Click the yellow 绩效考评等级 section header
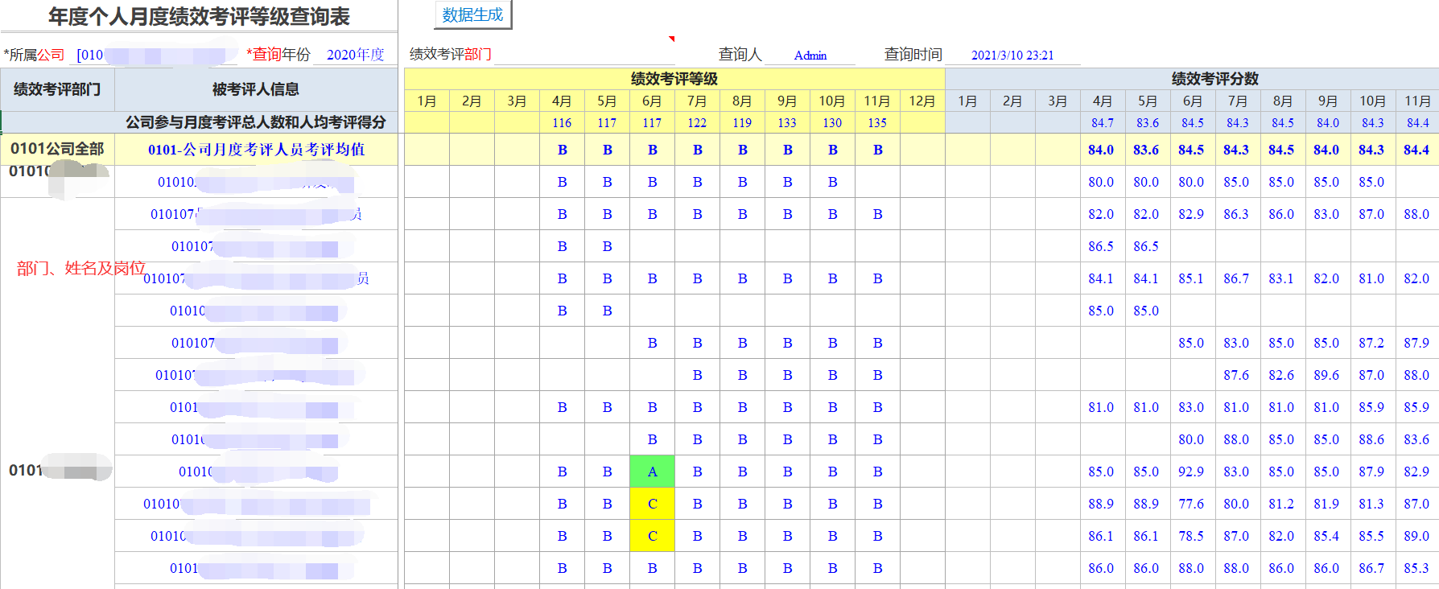Viewport: 1439px width, 589px height. point(674,79)
